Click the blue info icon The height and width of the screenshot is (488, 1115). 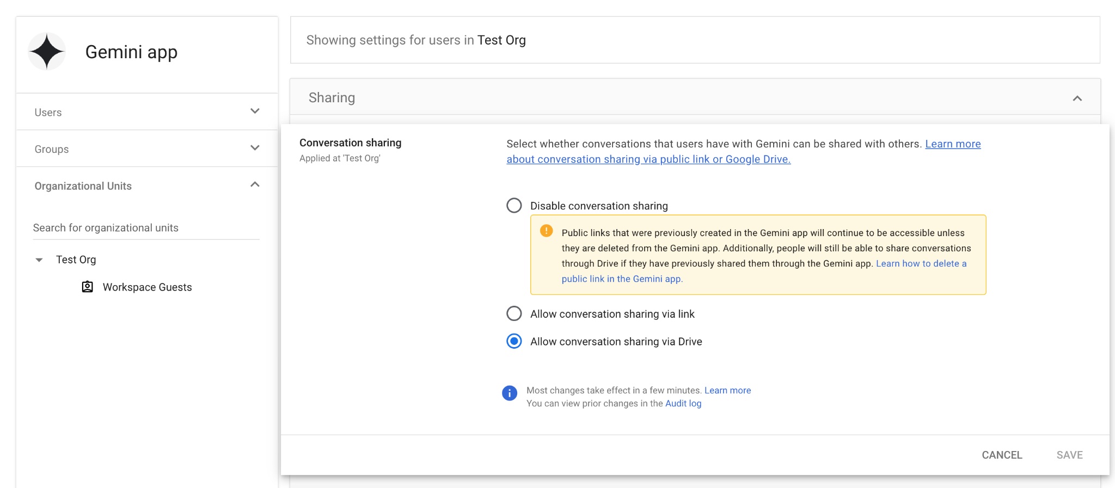tap(510, 393)
